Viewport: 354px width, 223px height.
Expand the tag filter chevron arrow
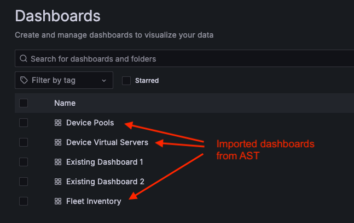(104, 81)
